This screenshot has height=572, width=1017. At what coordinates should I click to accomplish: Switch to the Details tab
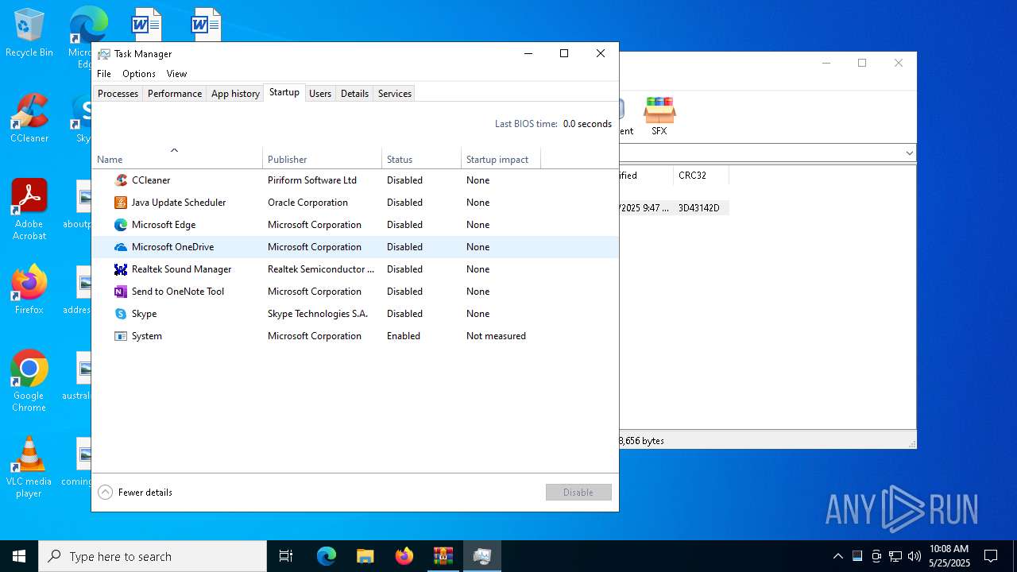click(354, 94)
